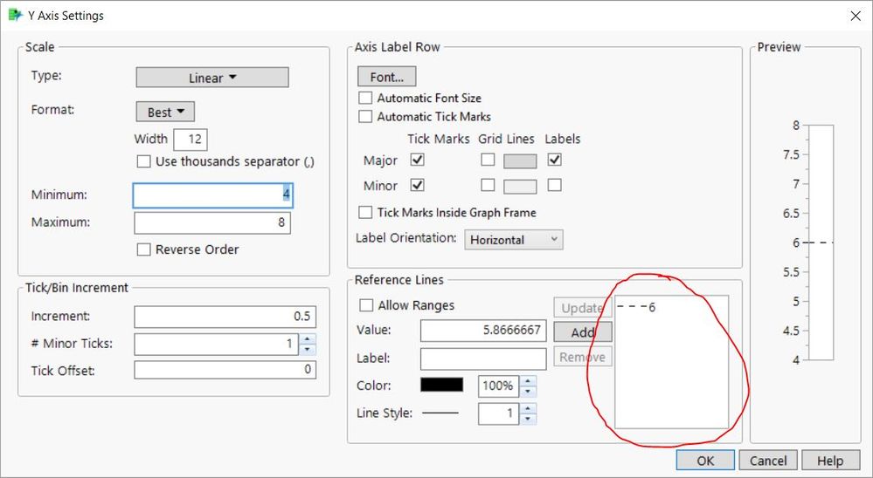Enable Minor Labels checkbox
The width and height of the screenshot is (873, 478).
[554, 185]
